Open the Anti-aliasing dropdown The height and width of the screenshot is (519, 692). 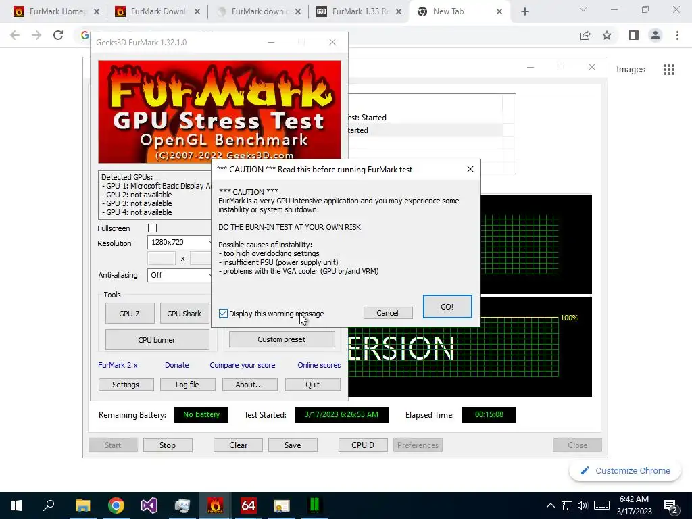point(180,275)
